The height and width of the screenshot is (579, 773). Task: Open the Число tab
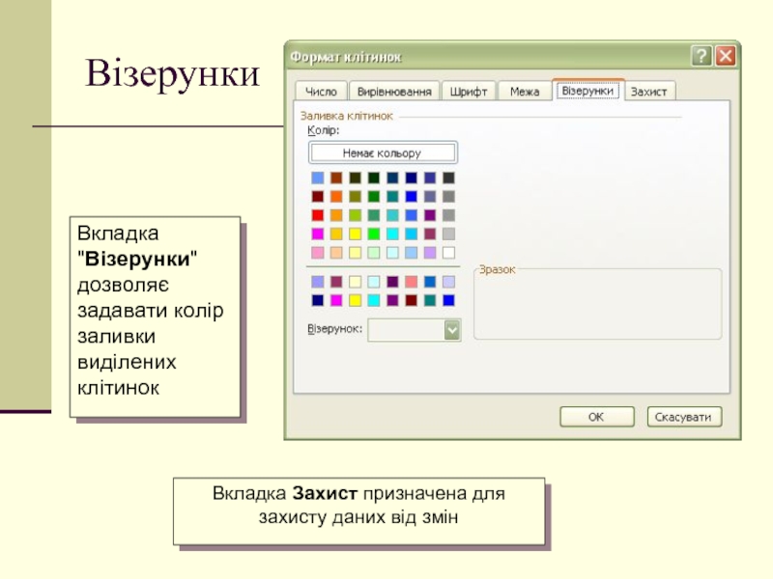coord(321,92)
